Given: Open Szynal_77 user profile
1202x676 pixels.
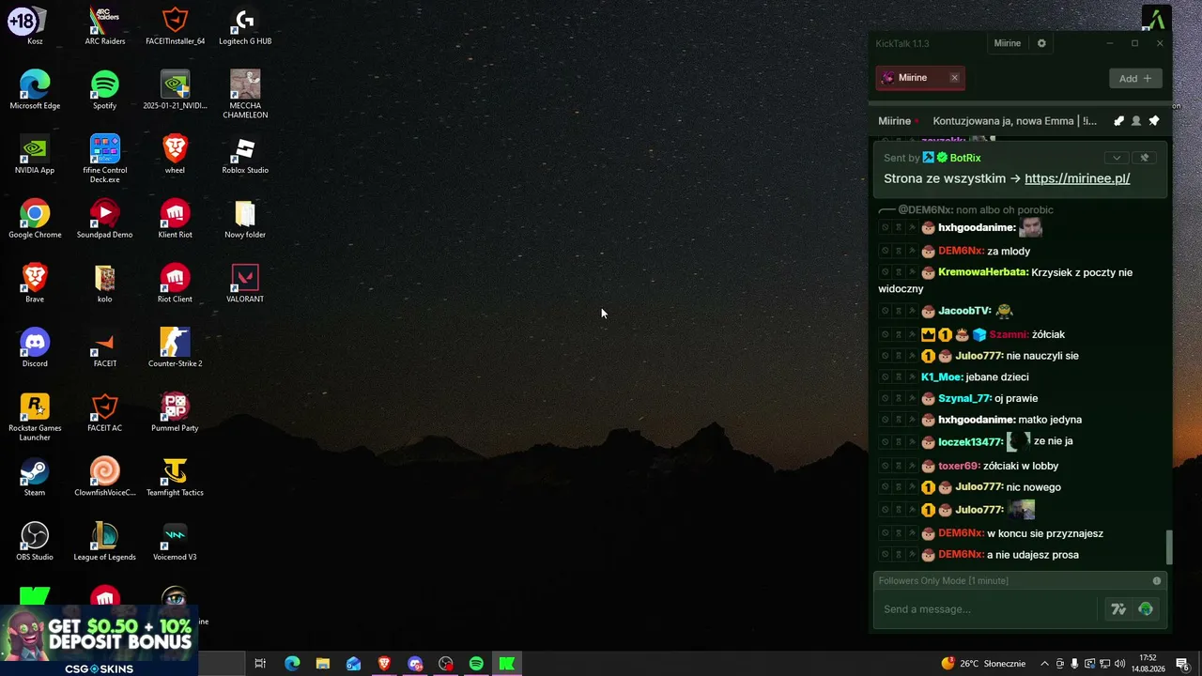Looking at the screenshot, I should click(x=965, y=398).
